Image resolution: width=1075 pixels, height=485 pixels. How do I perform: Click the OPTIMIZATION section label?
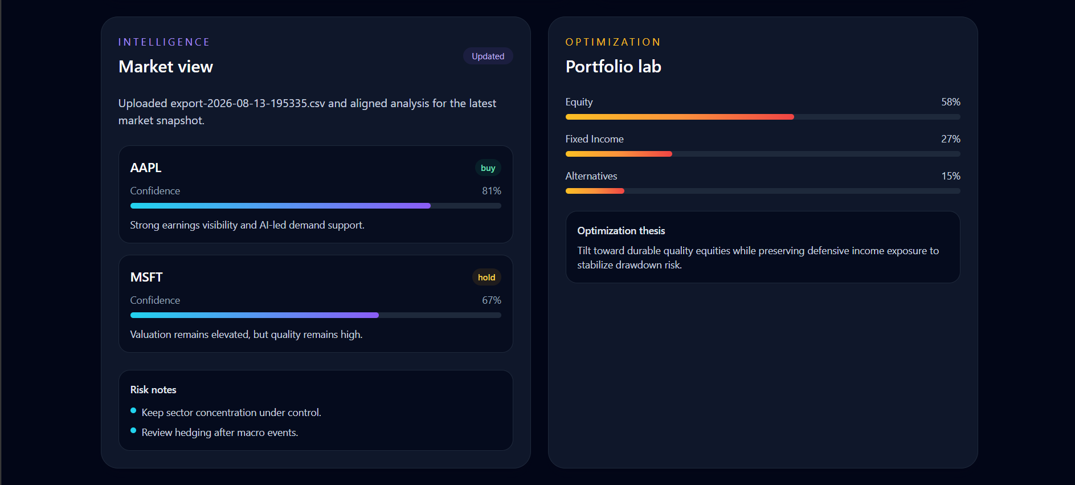(x=613, y=42)
